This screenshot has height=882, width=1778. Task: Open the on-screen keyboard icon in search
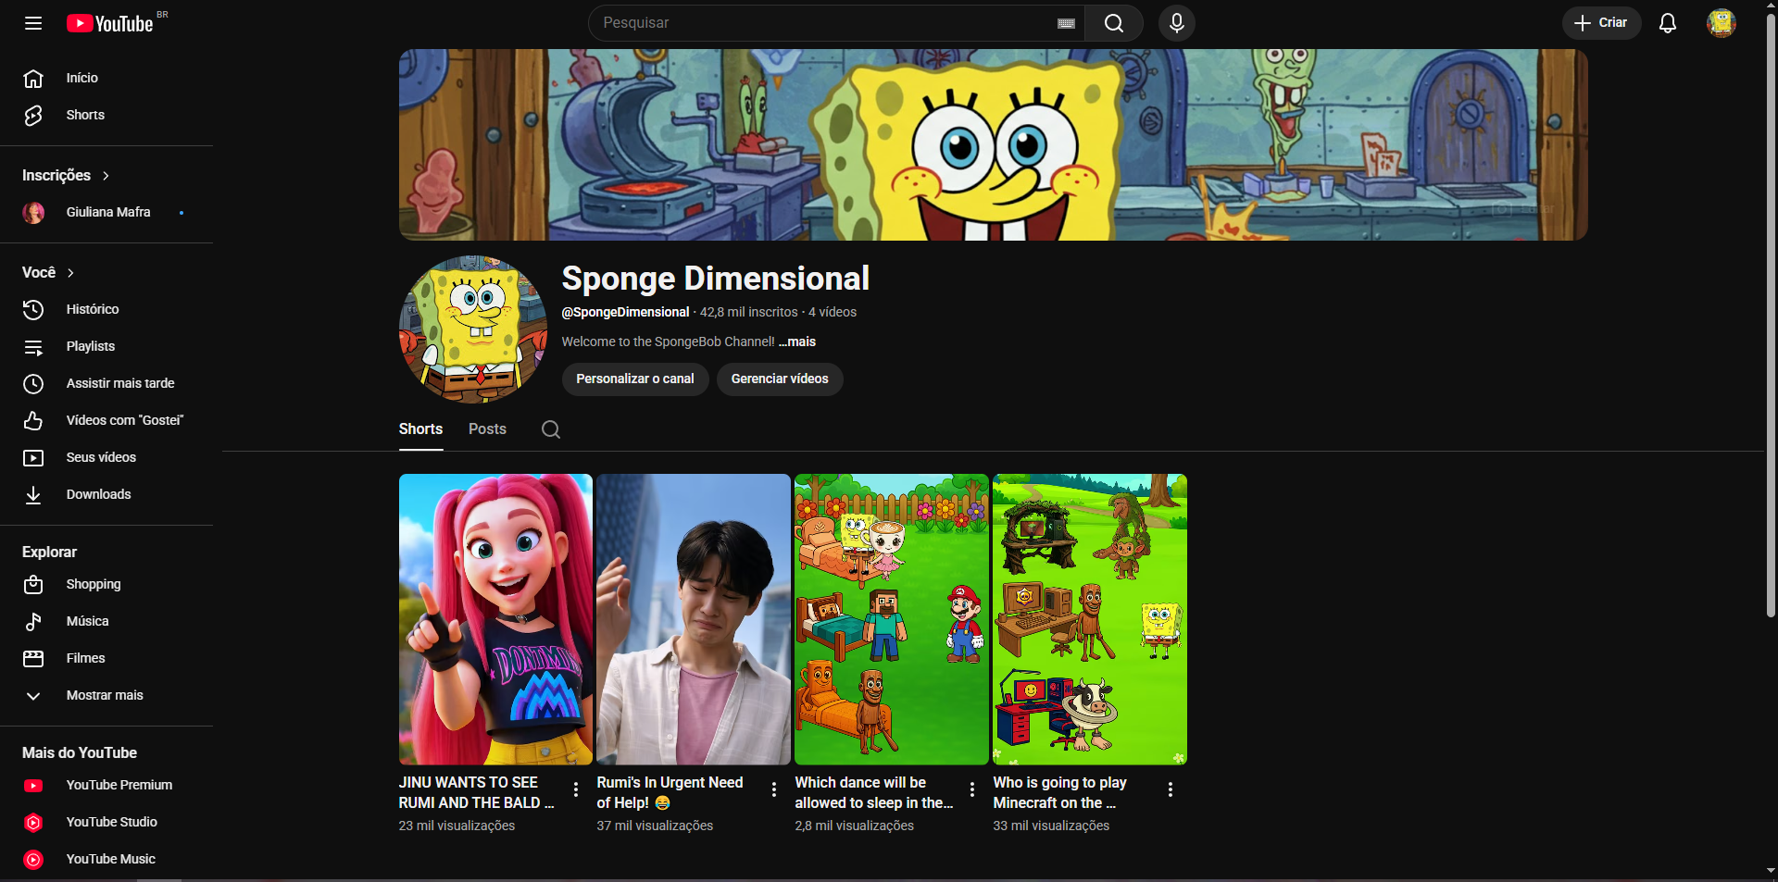(x=1066, y=24)
